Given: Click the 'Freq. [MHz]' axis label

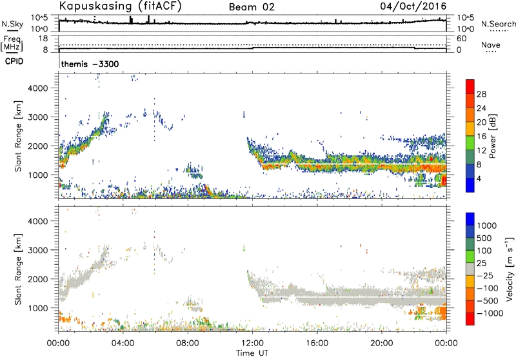Looking at the screenshot, I should point(12,44).
